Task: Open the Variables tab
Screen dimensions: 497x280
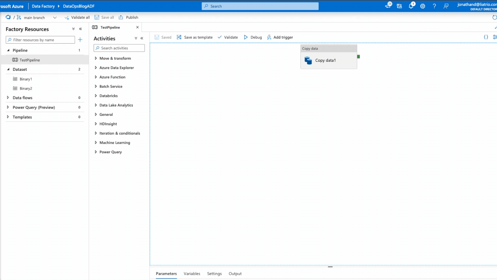Action: [192, 274]
